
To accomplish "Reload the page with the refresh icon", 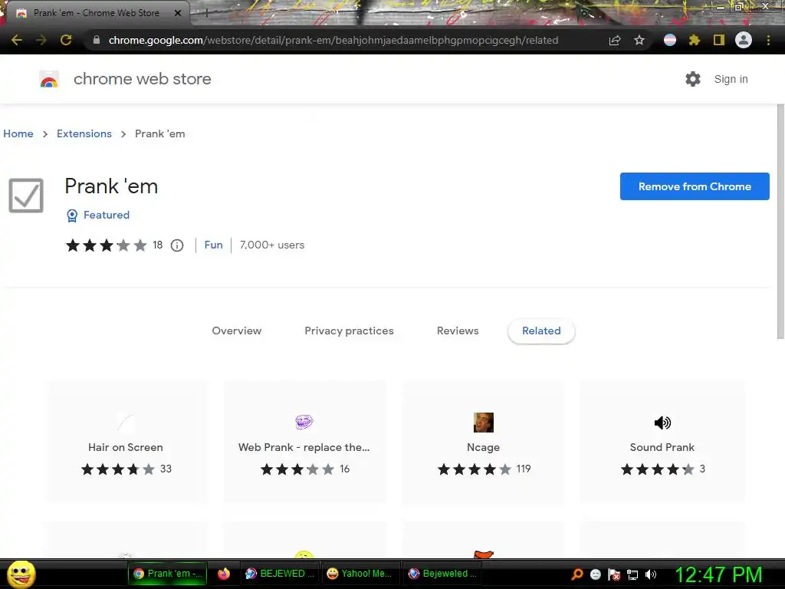I will [66, 40].
